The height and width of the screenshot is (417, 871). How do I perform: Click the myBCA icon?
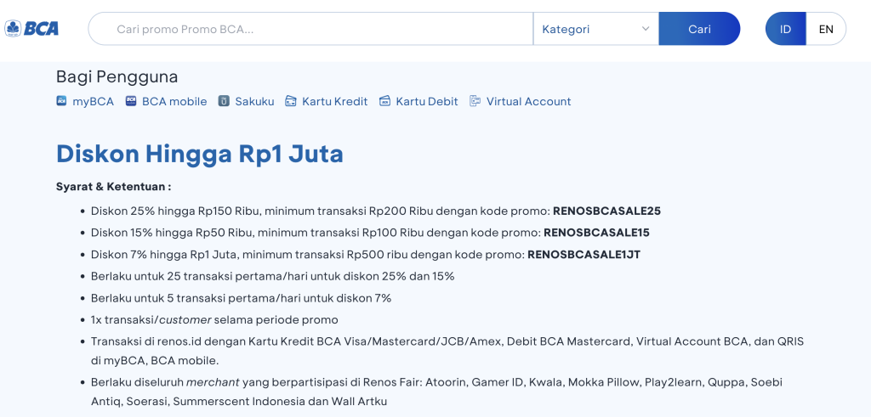(61, 101)
